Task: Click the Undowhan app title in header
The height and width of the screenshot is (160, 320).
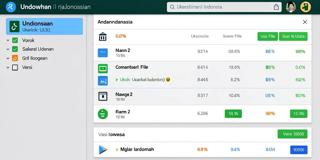Action: (36, 7)
